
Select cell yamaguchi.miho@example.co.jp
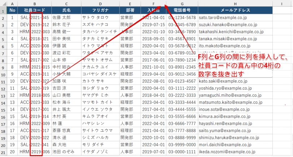[235, 95]
